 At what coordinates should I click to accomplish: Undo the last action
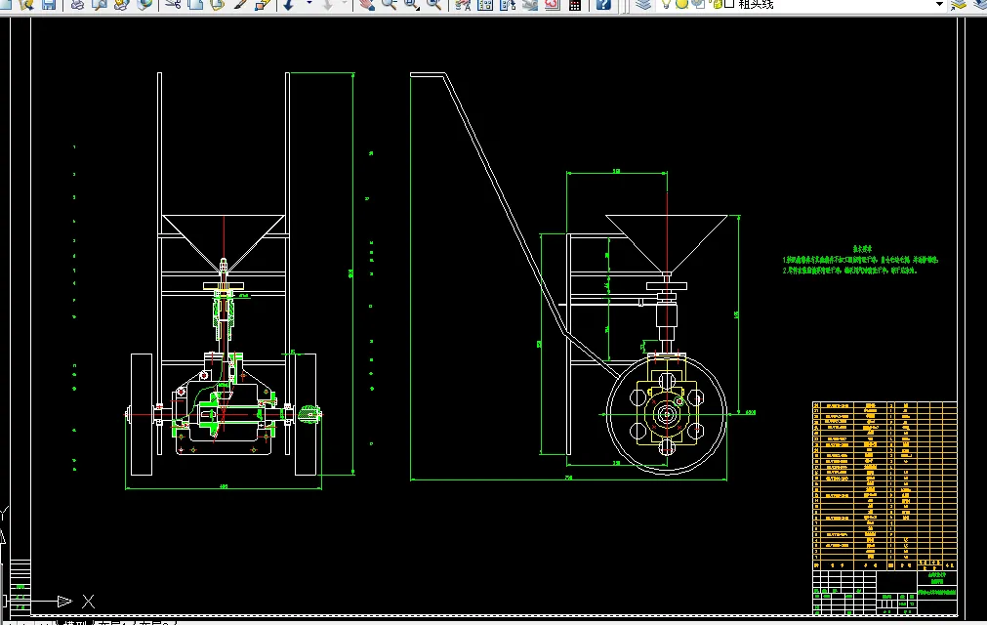pos(289,4)
